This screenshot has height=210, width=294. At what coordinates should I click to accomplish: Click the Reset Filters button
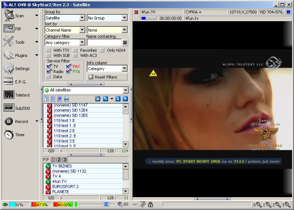107,77
